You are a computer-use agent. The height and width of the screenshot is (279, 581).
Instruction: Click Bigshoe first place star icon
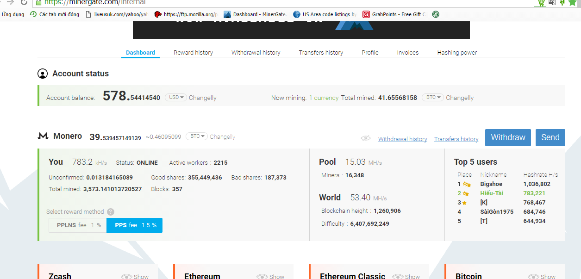point(467,184)
